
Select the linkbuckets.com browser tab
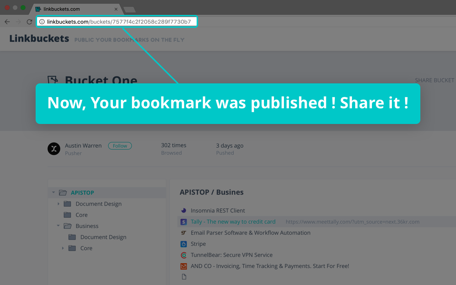pyautogui.click(x=76, y=9)
